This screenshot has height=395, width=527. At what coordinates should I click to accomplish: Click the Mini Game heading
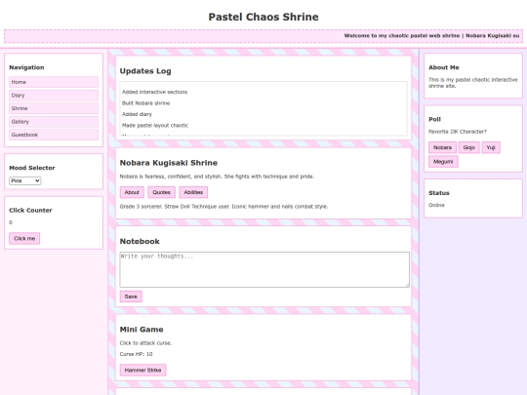[x=142, y=330]
